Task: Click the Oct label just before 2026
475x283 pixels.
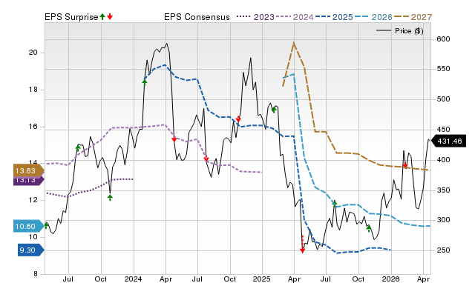Action: (x=358, y=279)
